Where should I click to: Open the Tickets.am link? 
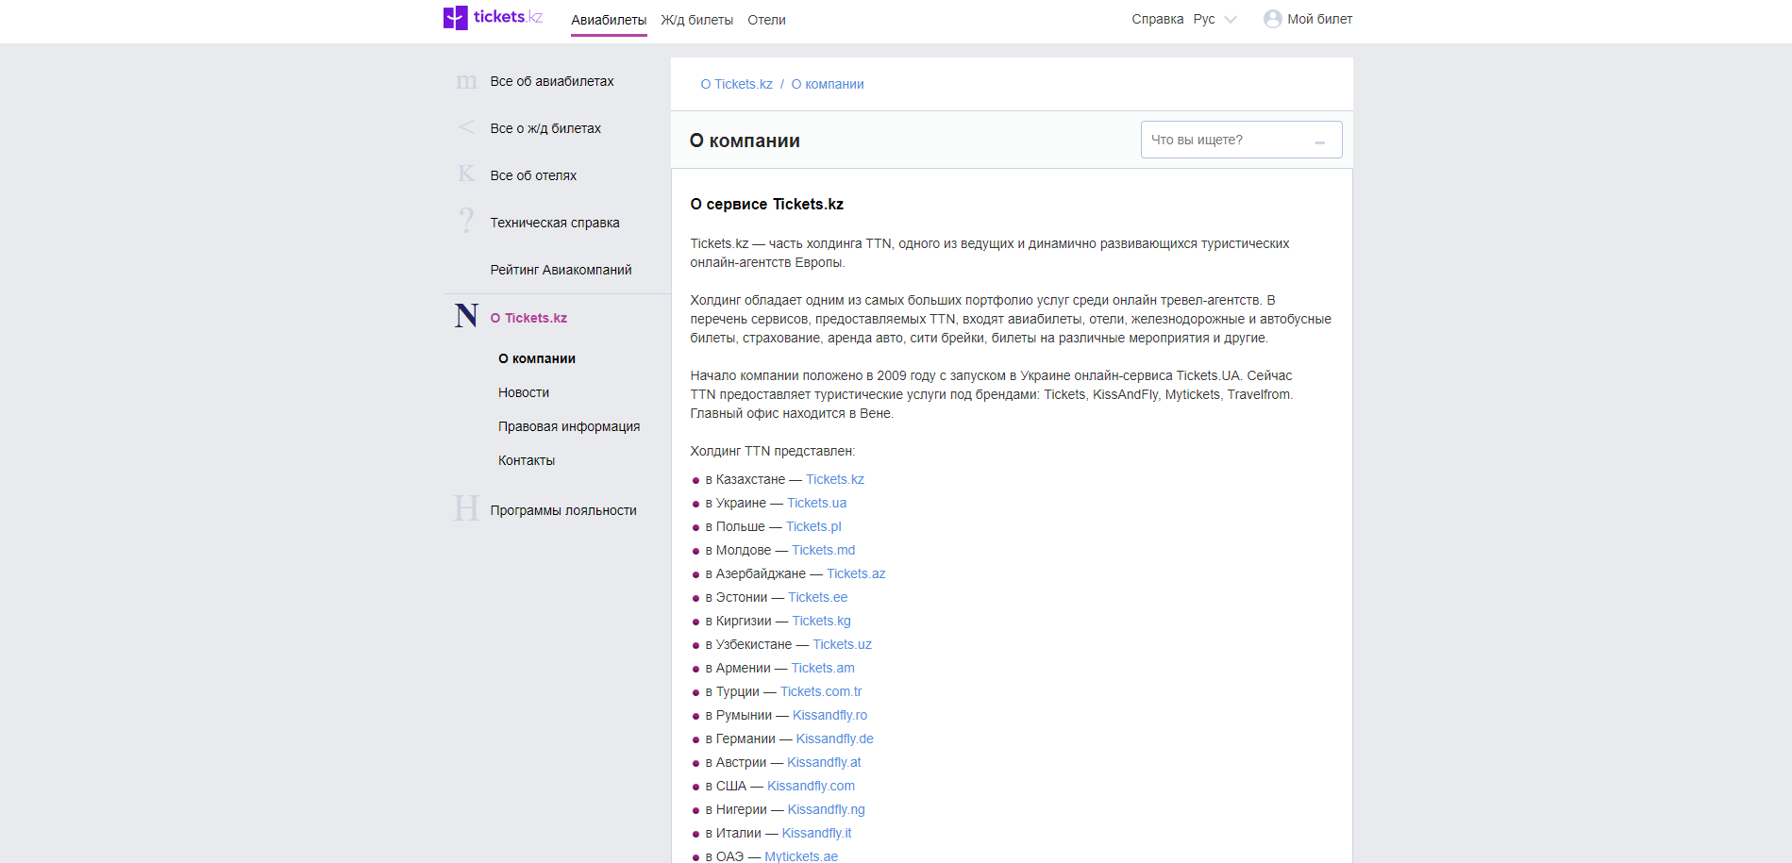click(x=823, y=668)
